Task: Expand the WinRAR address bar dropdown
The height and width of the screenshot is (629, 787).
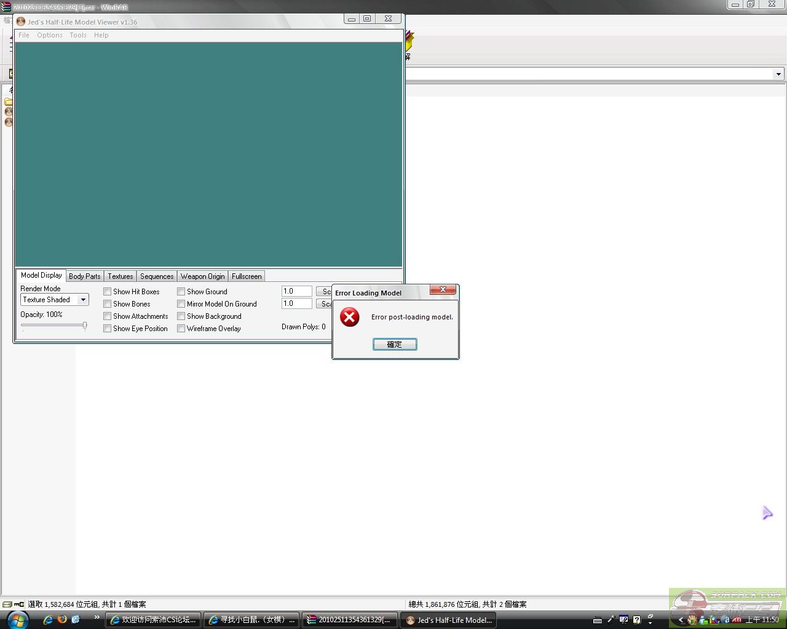Action: click(778, 74)
